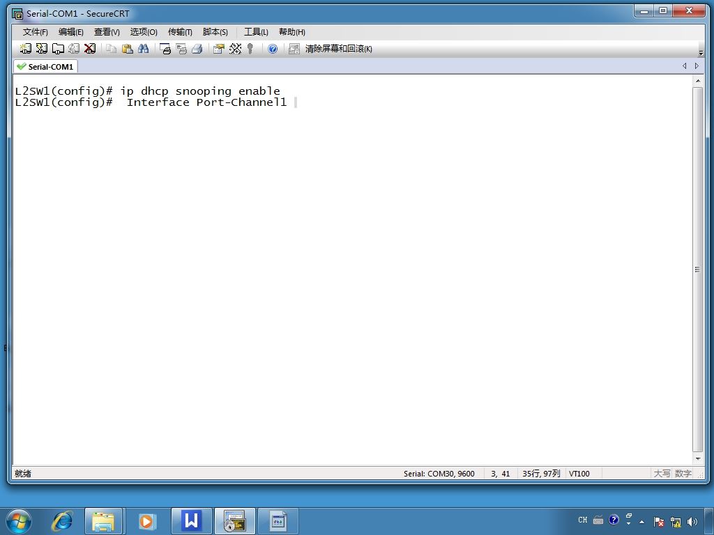Click the Public Key Assistant key icon
Screen dimensions: 714x535
(x=250, y=49)
